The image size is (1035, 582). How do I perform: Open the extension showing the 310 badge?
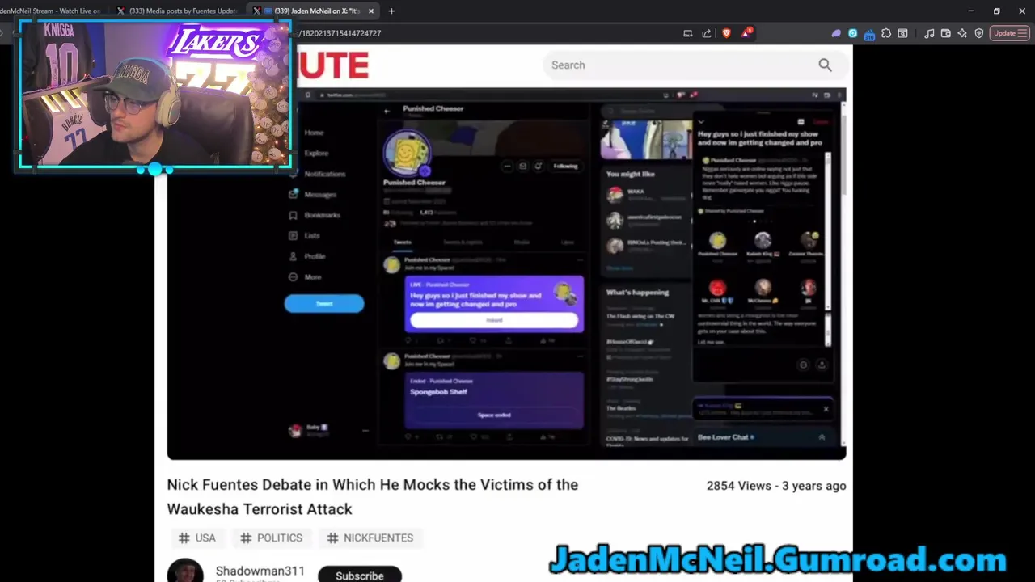pos(869,34)
